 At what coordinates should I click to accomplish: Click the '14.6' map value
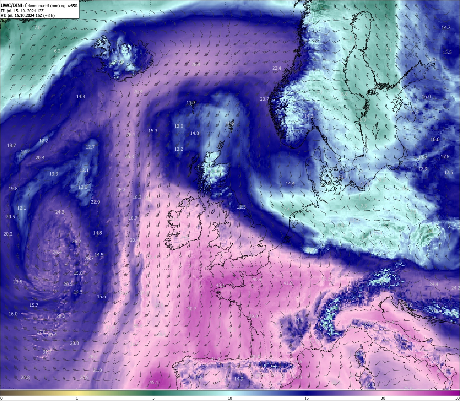299,320
